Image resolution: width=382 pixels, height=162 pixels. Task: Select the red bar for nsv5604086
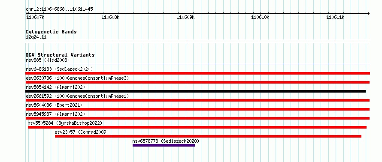197,109
